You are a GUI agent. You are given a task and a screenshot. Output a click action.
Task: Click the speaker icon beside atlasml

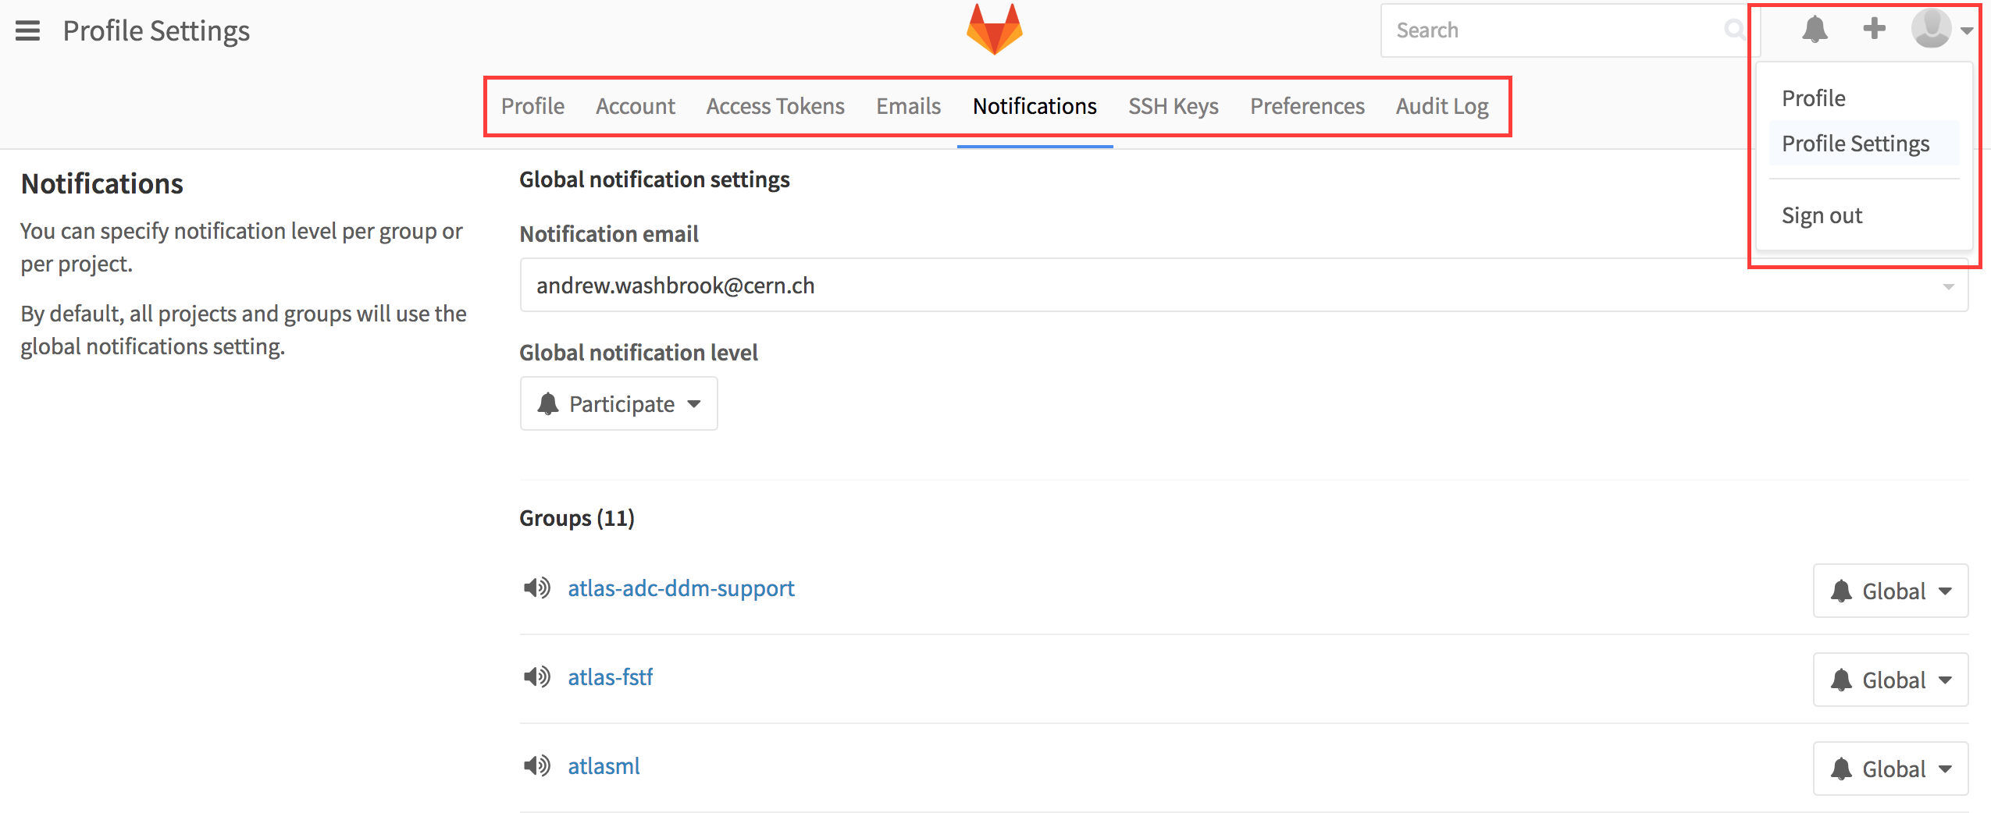(x=536, y=765)
